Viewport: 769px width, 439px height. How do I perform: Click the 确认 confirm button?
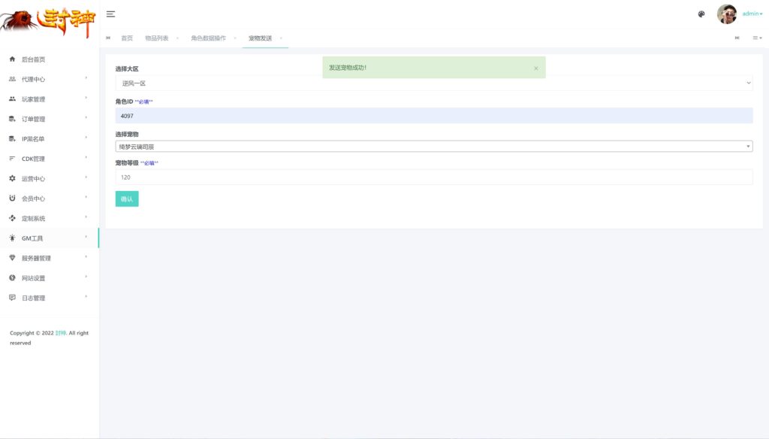click(x=127, y=199)
